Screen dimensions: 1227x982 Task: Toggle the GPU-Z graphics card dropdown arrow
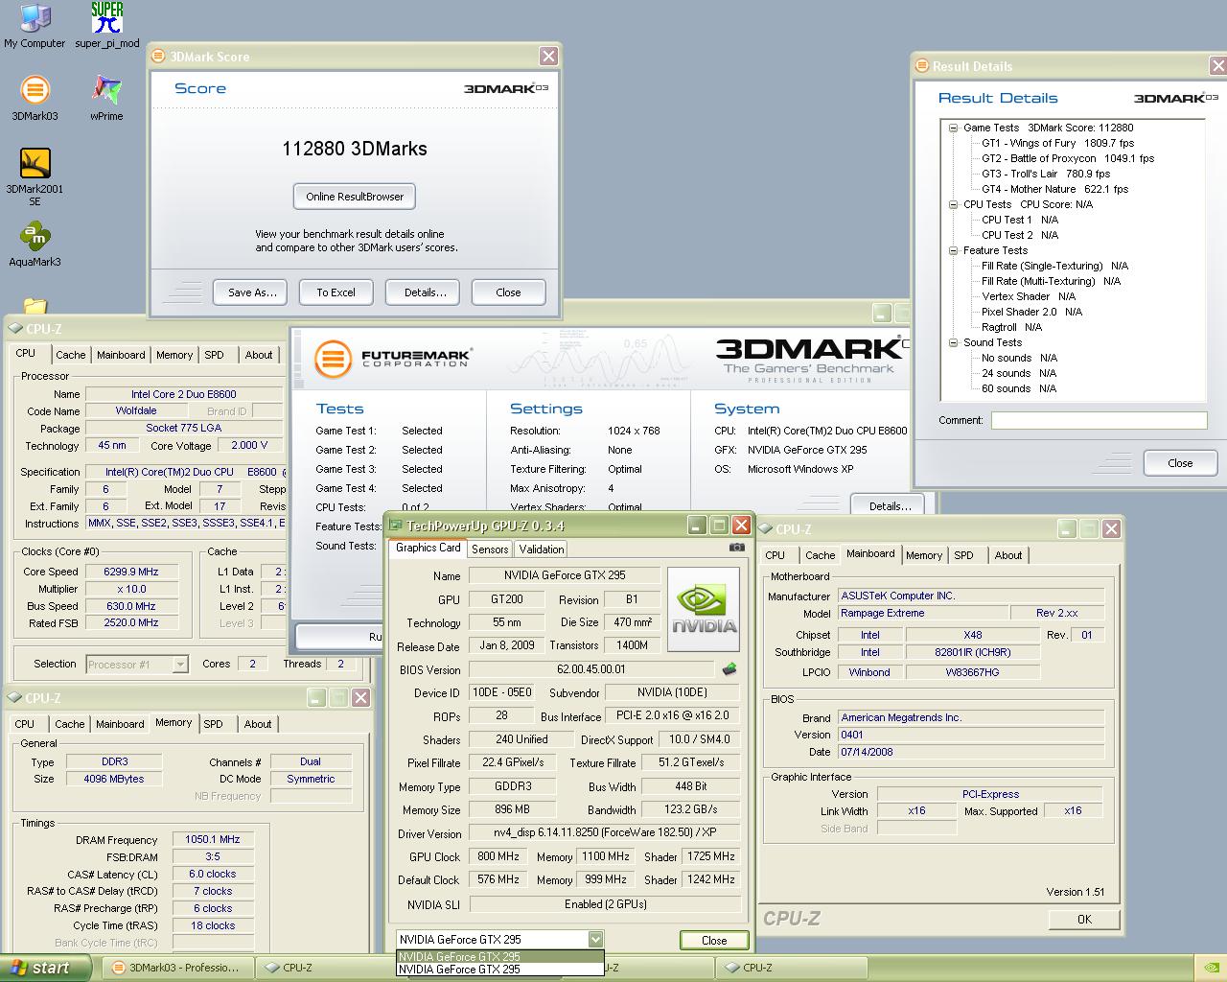595,940
